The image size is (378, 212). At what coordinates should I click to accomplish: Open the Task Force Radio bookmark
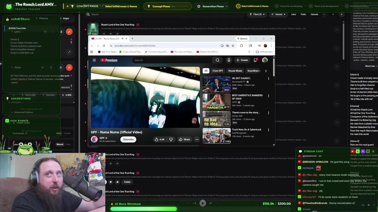[107, 52]
